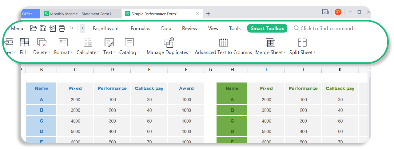Image resolution: width=394 pixels, height=149 pixels.
Task: Click the find commands search field
Action: coord(328,28)
